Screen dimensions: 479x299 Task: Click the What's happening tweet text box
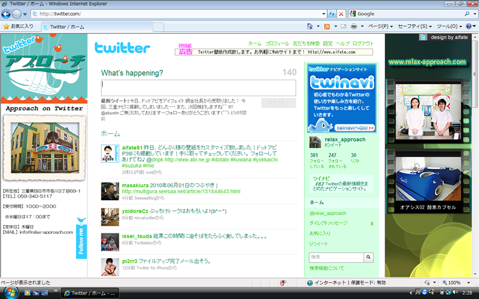(x=199, y=88)
